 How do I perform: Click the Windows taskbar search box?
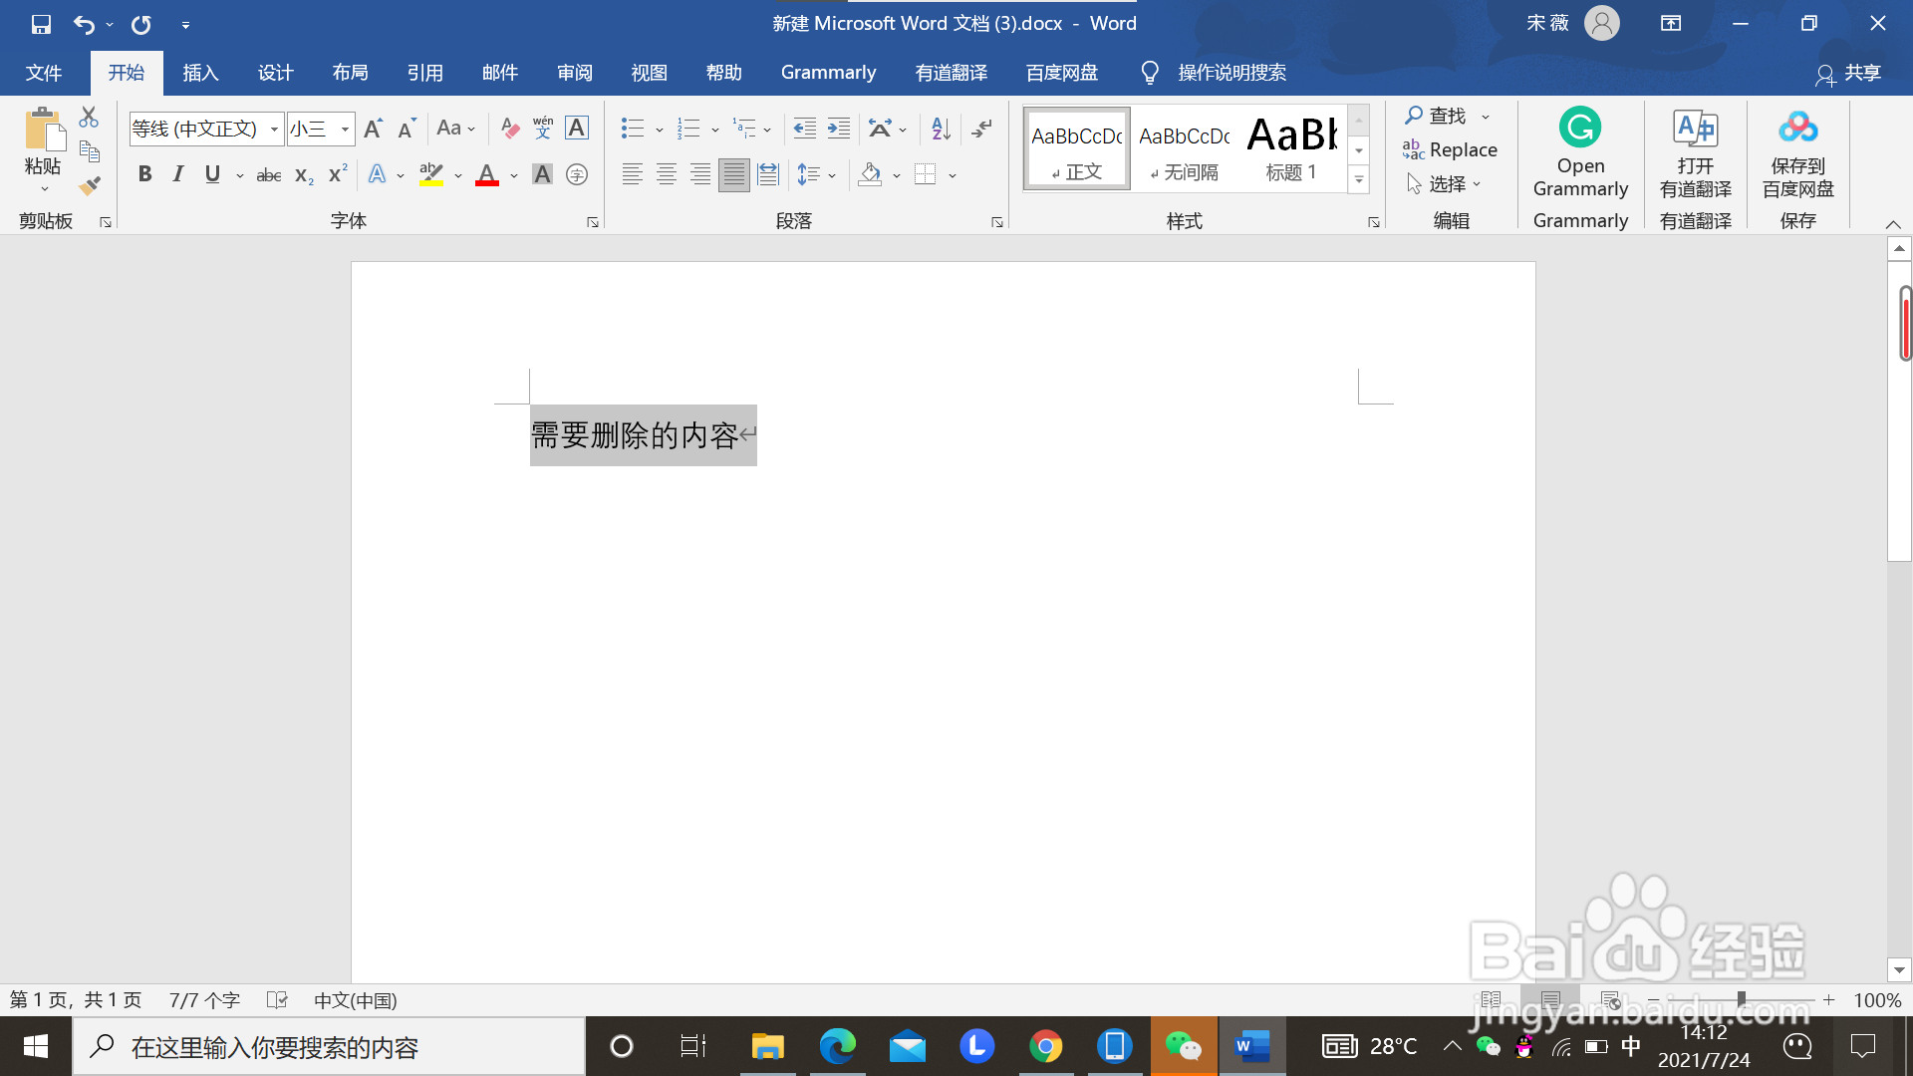pos(329,1047)
